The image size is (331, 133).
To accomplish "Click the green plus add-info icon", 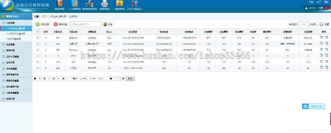I will pyautogui.click(x=38, y=25).
